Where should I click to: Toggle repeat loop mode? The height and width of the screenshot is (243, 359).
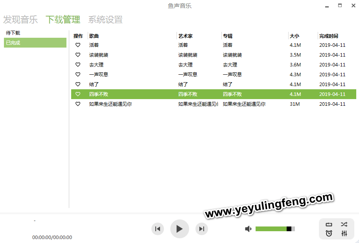coord(329,225)
